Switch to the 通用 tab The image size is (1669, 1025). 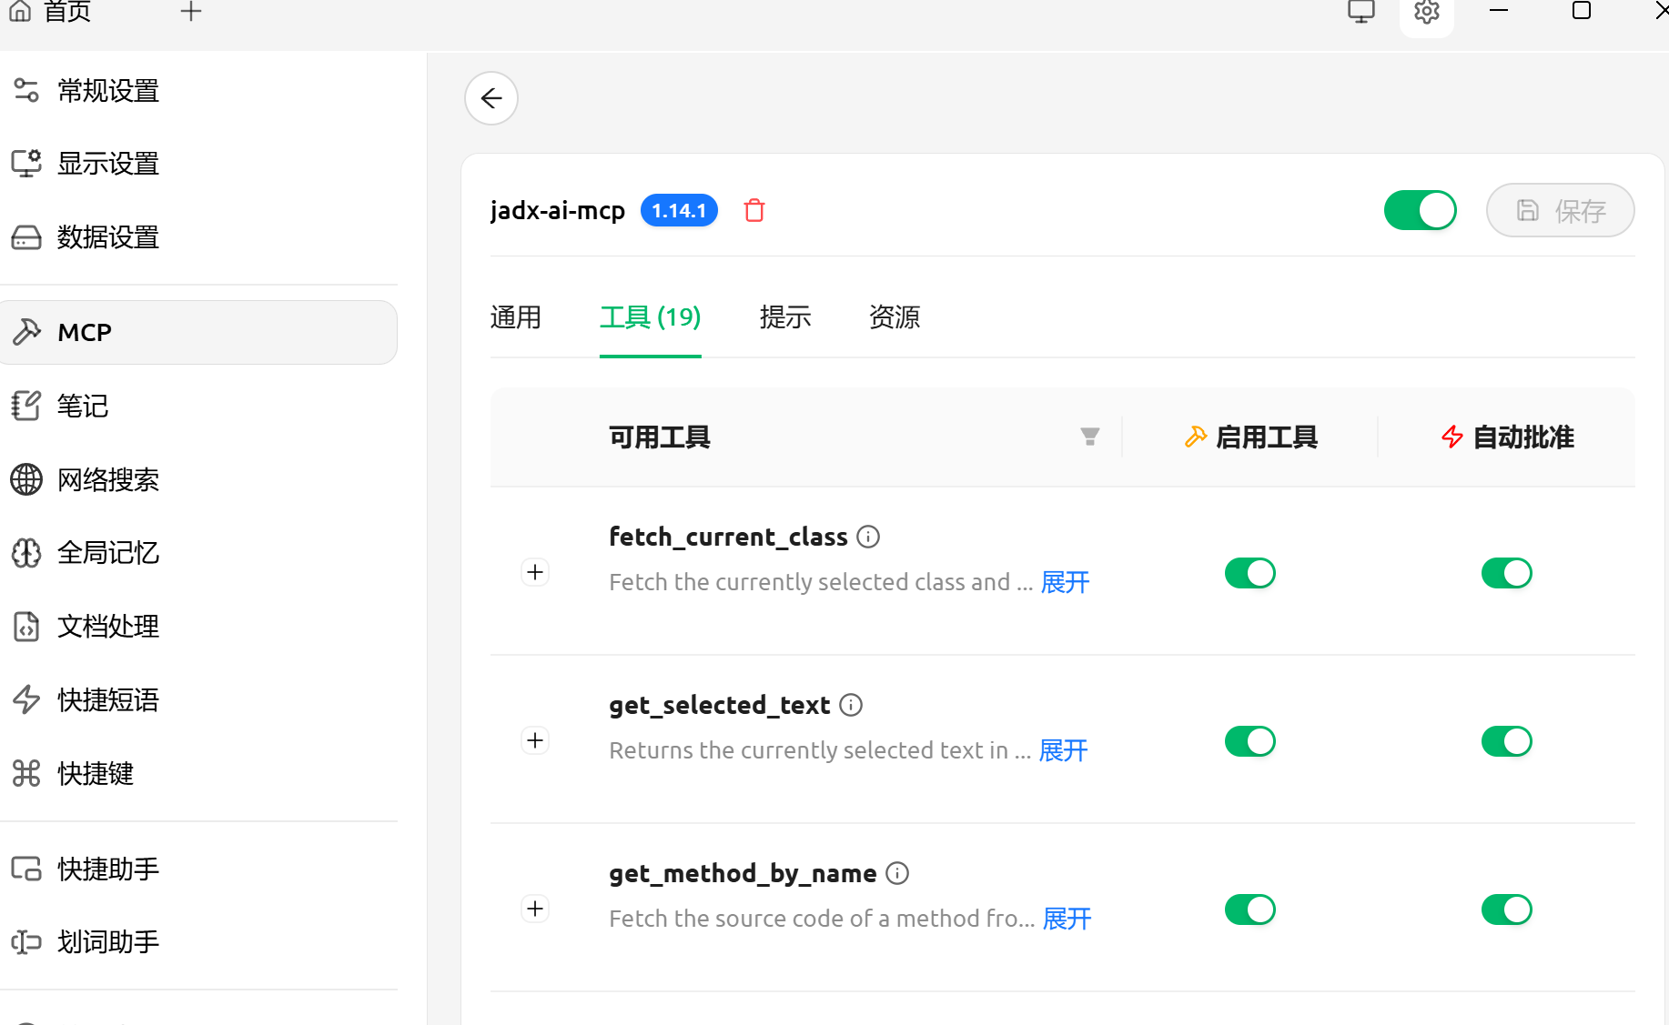pos(515,317)
